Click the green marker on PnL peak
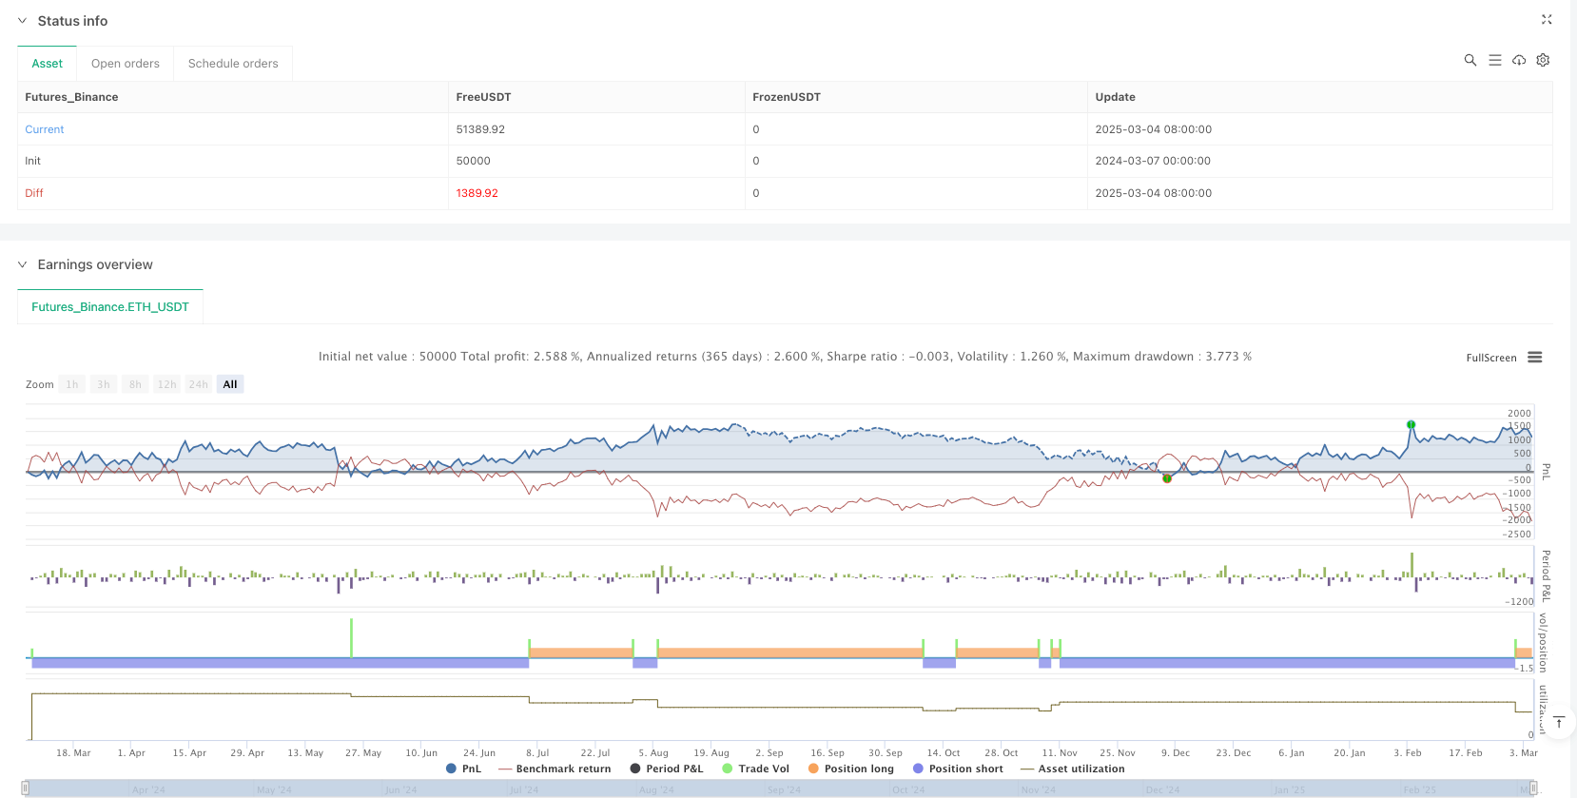Screen dimensions: 1577x798 pyautogui.click(x=1411, y=425)
